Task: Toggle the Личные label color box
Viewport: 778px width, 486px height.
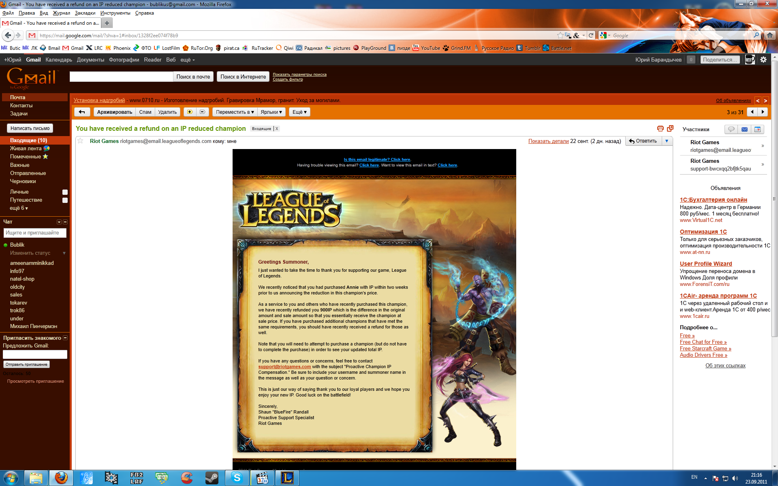Action: (65, 192)
